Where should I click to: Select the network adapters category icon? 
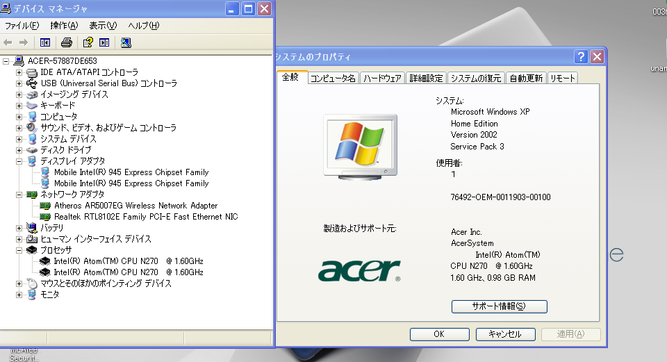tap(32, 195)
